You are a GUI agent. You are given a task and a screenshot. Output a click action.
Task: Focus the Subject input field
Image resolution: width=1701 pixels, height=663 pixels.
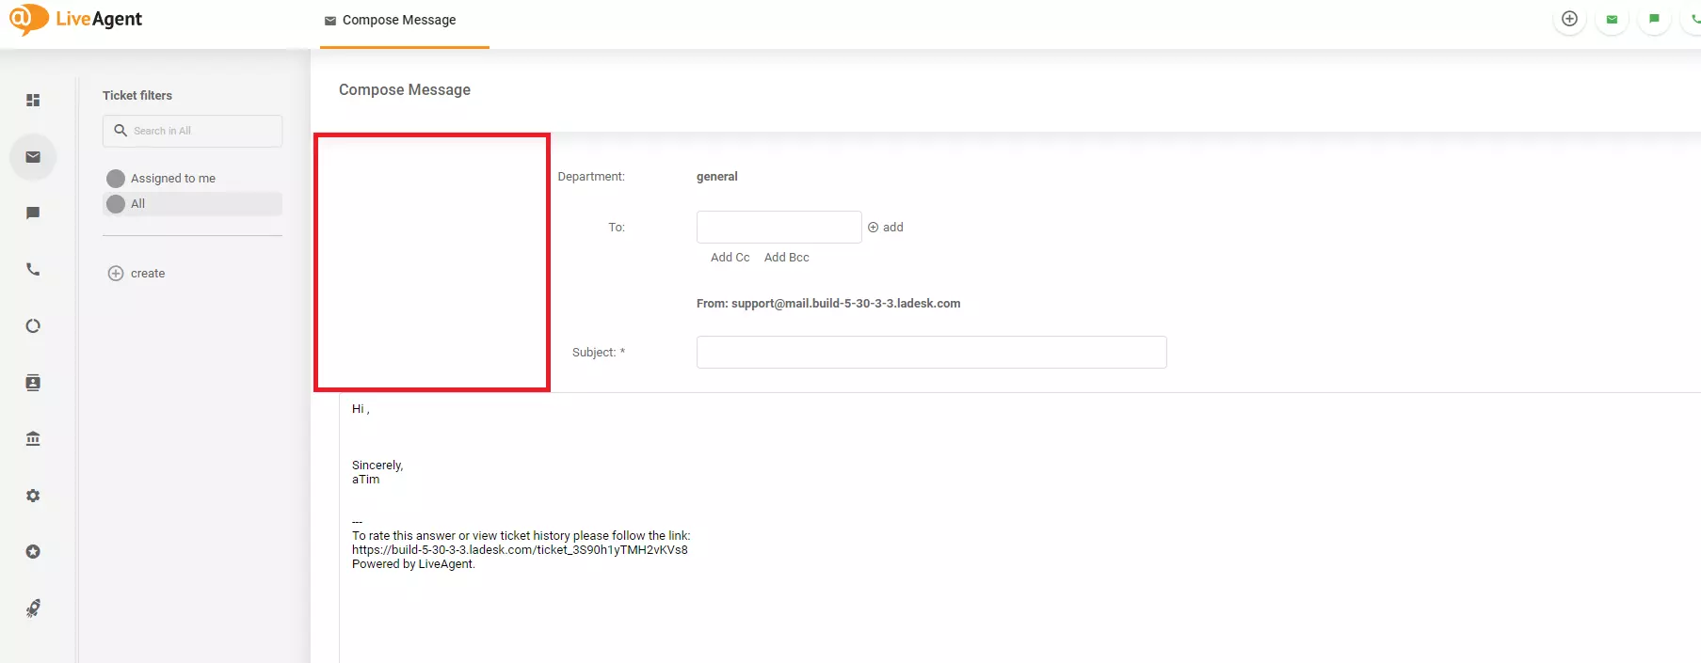[x=931, y=353]
